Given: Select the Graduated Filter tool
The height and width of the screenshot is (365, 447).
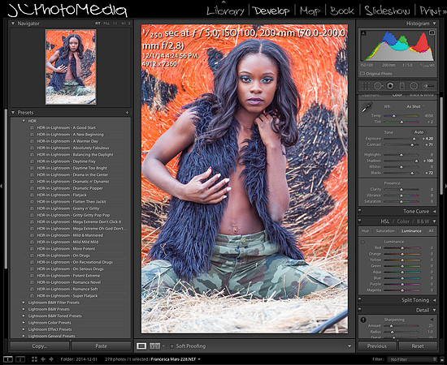Looking at the screenshot, I should pyautogui.click(x=402, y=86).
